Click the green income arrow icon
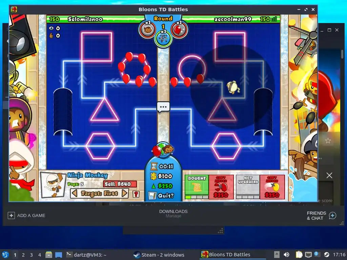347x260 pixels. click(x=154, y=186)
